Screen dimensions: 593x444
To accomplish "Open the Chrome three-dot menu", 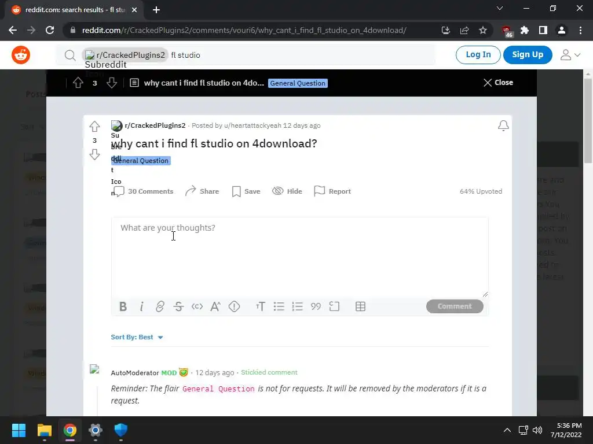I will click(x=580, y=30).
